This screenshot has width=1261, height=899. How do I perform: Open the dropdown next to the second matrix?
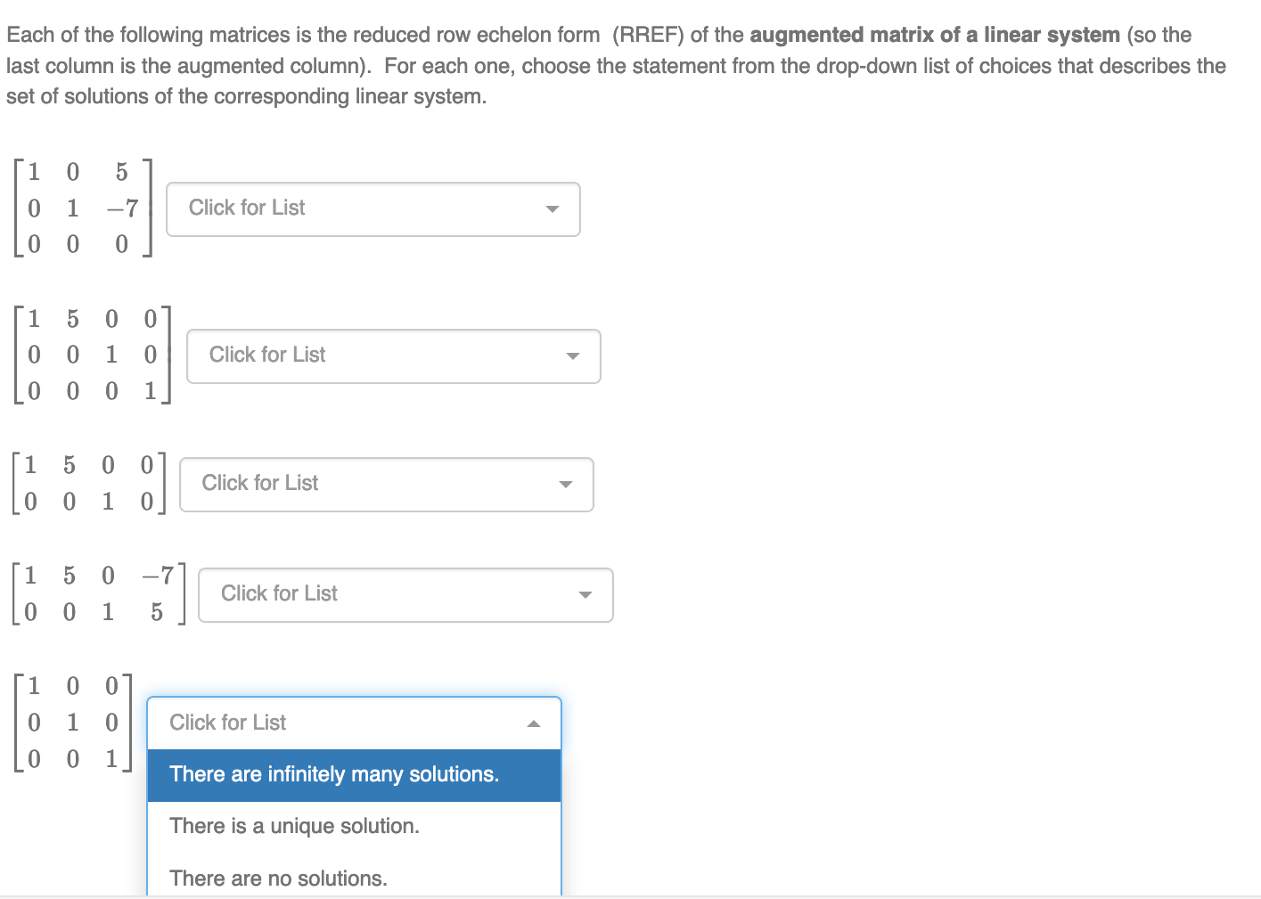coord(393,356)
